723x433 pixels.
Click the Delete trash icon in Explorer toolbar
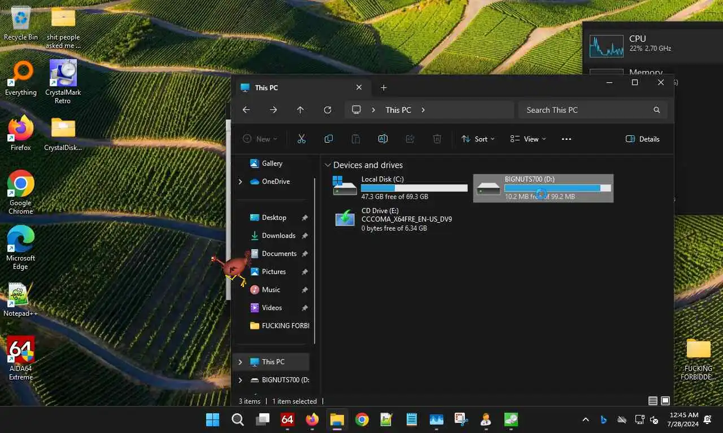coord(437,139)
